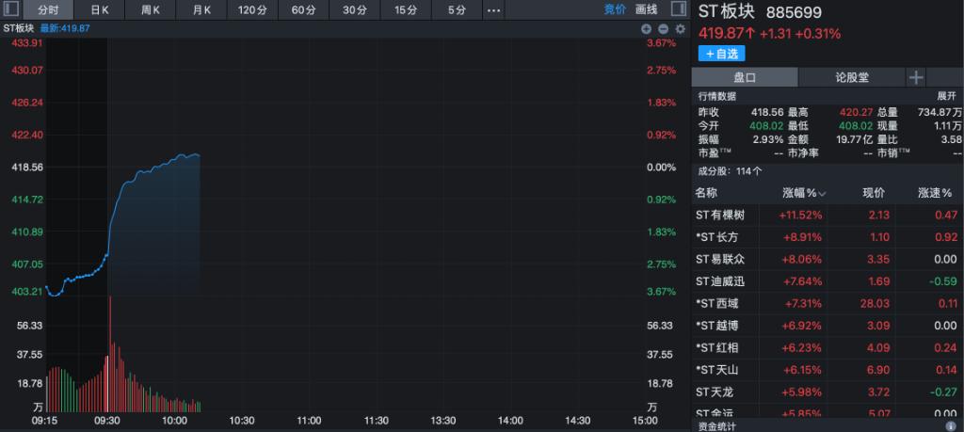Select ST迪威迅 stock row
Viewport: 964px width, 432px height.
point(827,281)
